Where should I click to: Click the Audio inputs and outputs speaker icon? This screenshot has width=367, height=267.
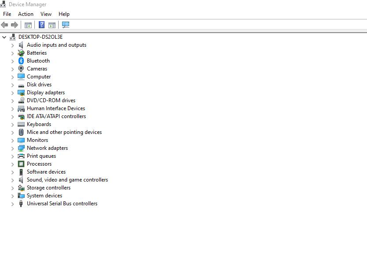21,45
